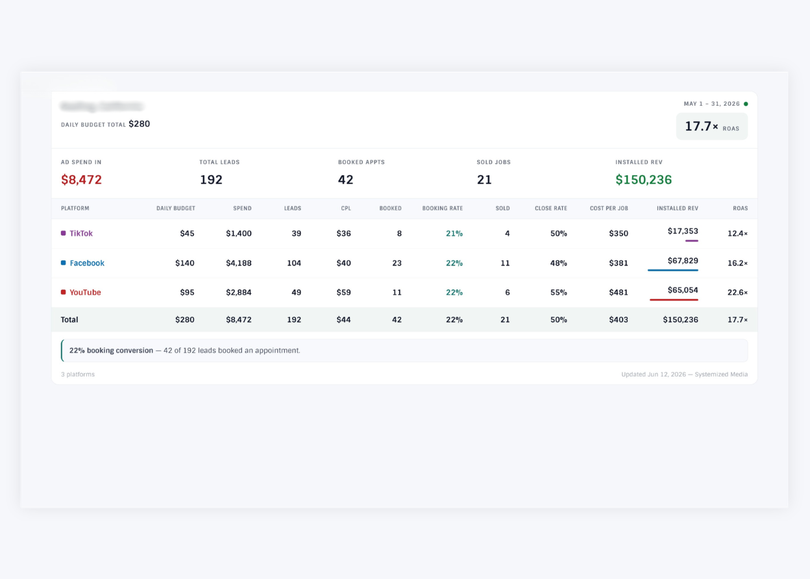Image resolution: width=810 pixels, height=579 pixels.
Task: Click the blue Facebook platform marker
Action: tap(63, 263)
